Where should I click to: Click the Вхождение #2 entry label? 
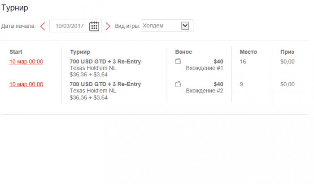point(204,91)
